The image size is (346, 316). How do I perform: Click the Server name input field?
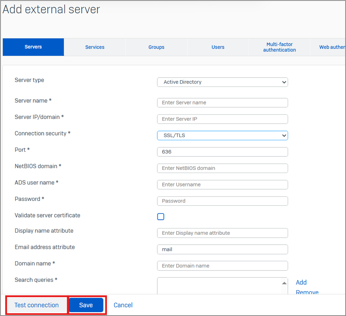(x=222, y=103)
